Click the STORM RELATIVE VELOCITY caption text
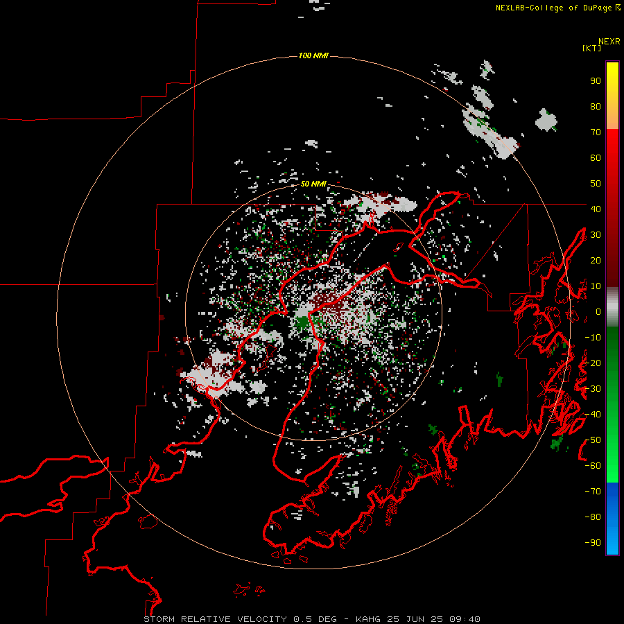The image size is (624, 624). point(216,619)
